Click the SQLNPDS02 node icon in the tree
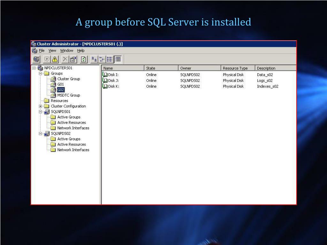Image resolution: width=327 pixels, height=245 pixels. [x=47, y=134]
